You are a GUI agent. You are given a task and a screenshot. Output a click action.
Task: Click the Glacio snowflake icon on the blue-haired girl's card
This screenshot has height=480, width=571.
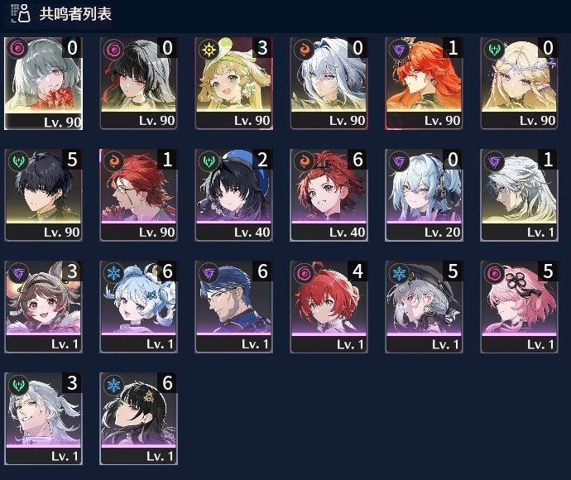point(113,273)
